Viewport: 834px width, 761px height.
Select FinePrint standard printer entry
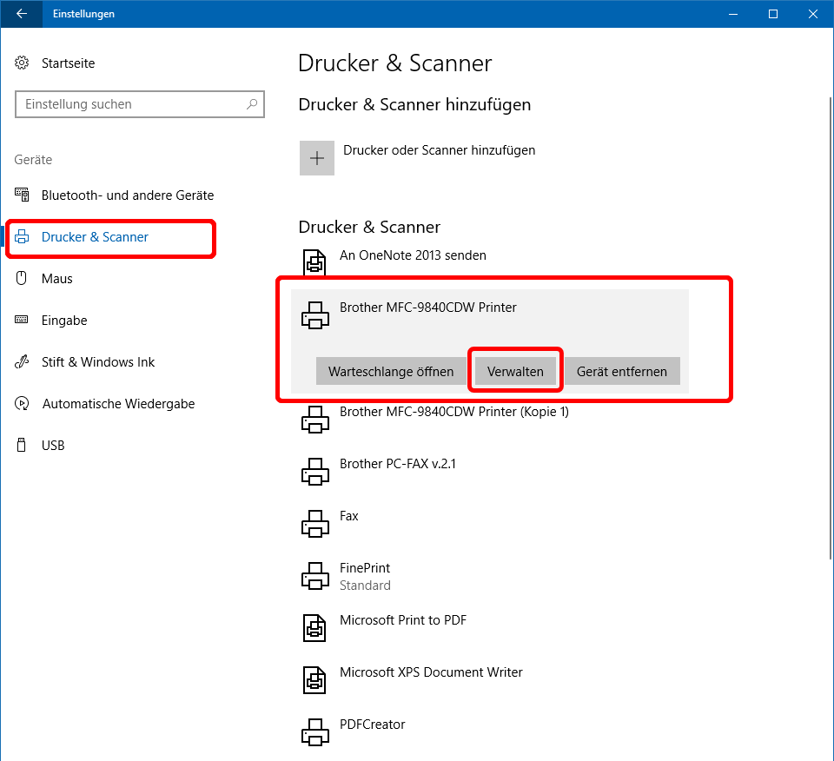pos(365,576)
